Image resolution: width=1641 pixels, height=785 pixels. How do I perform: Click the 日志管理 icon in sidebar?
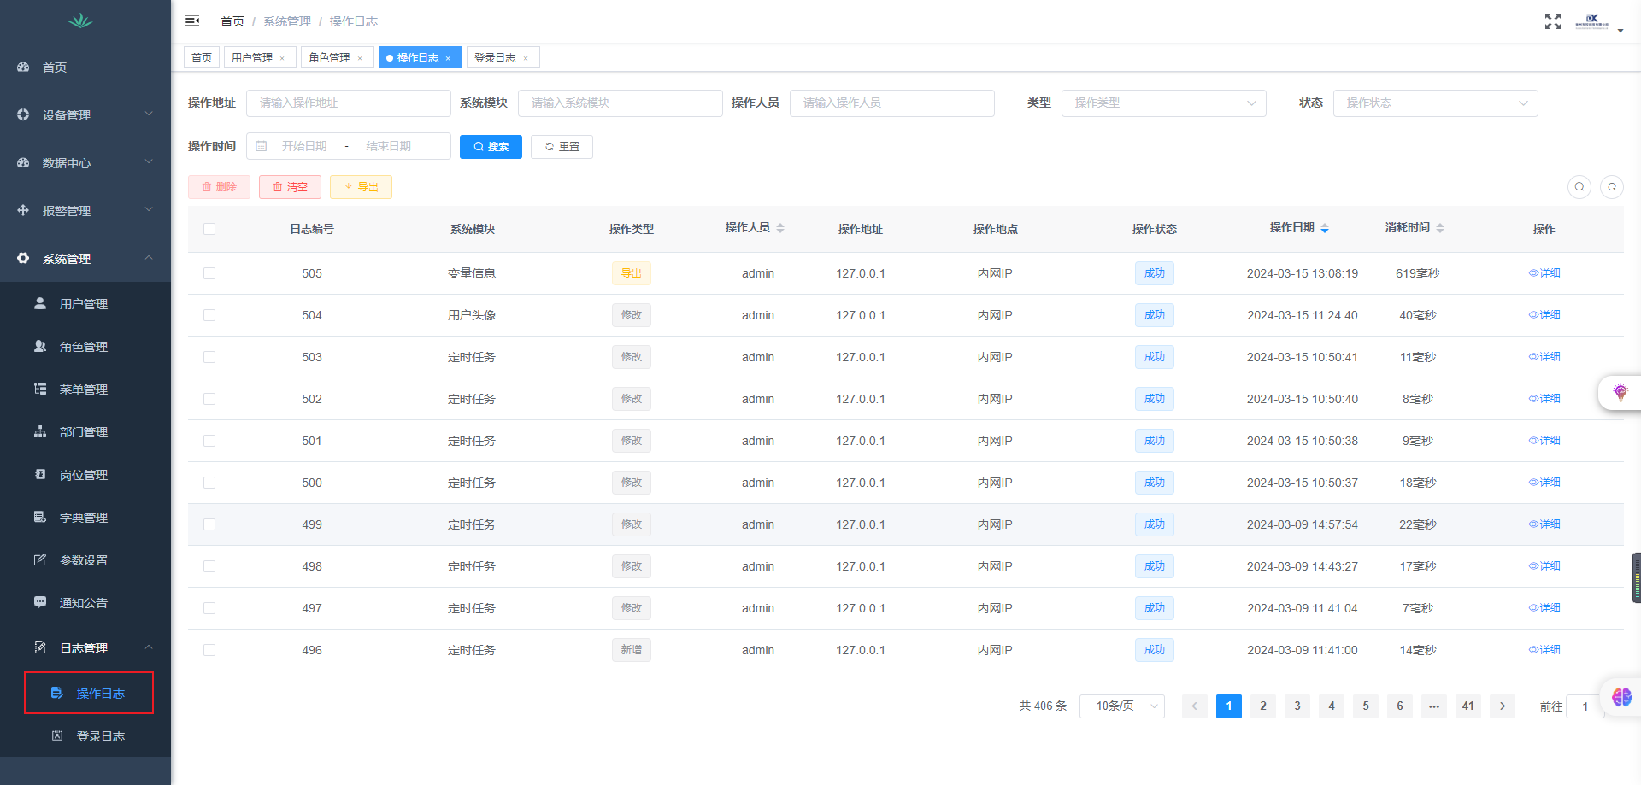point(40,647)
